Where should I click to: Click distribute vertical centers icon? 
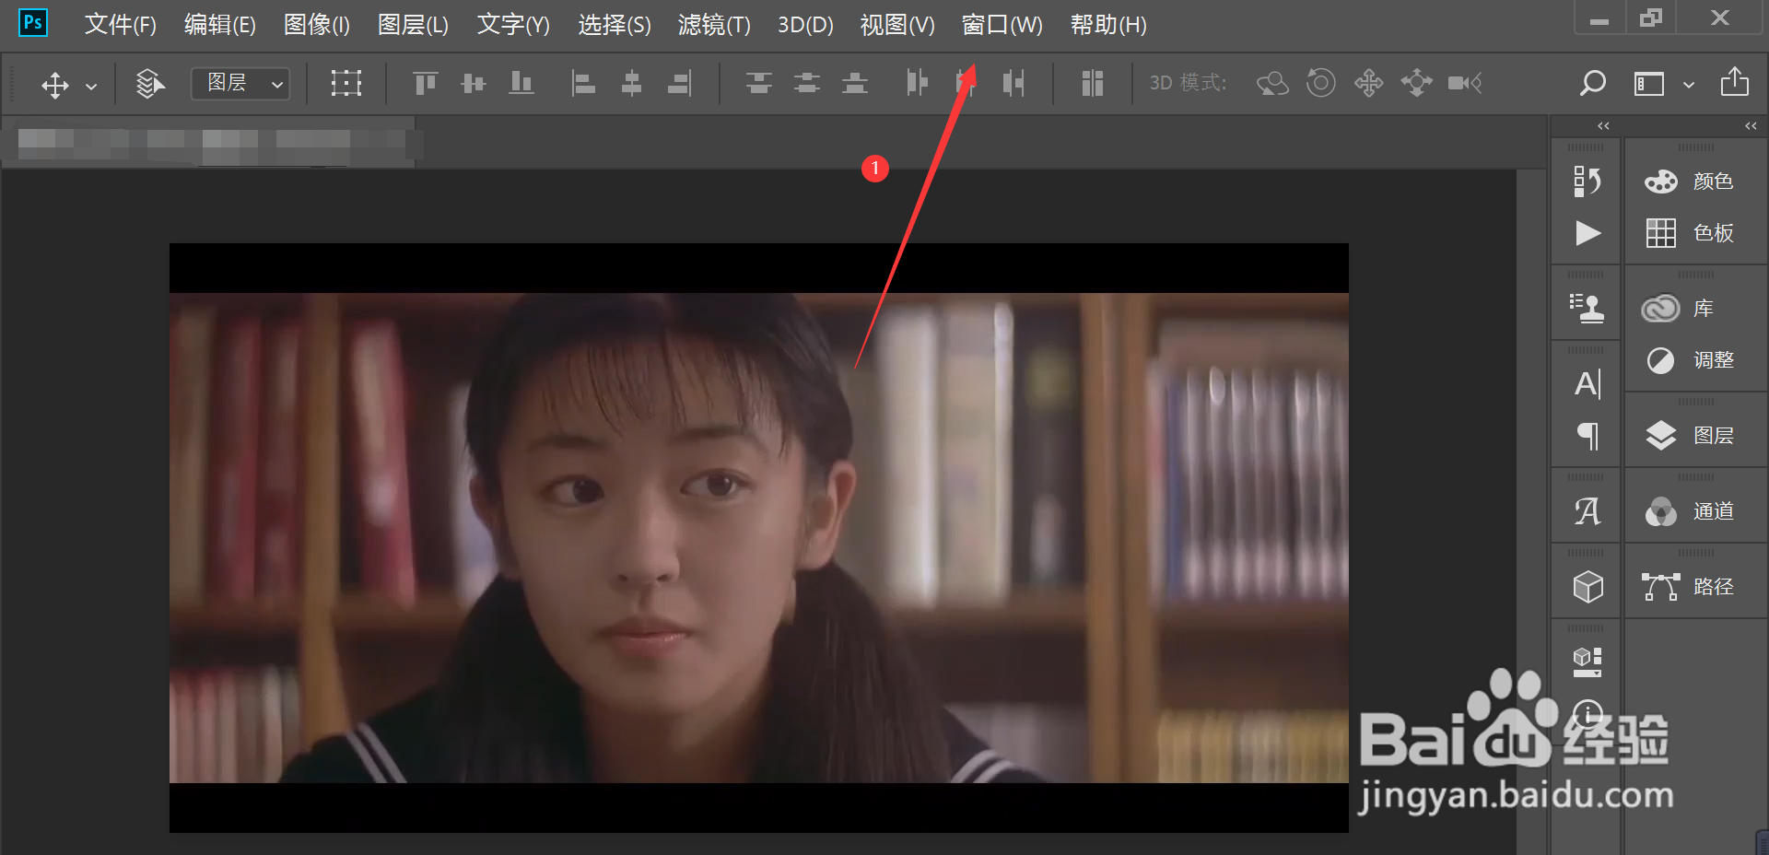tap(807, 84)
